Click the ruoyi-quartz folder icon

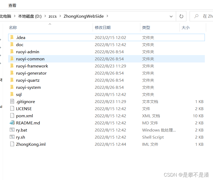coord(12,80)
